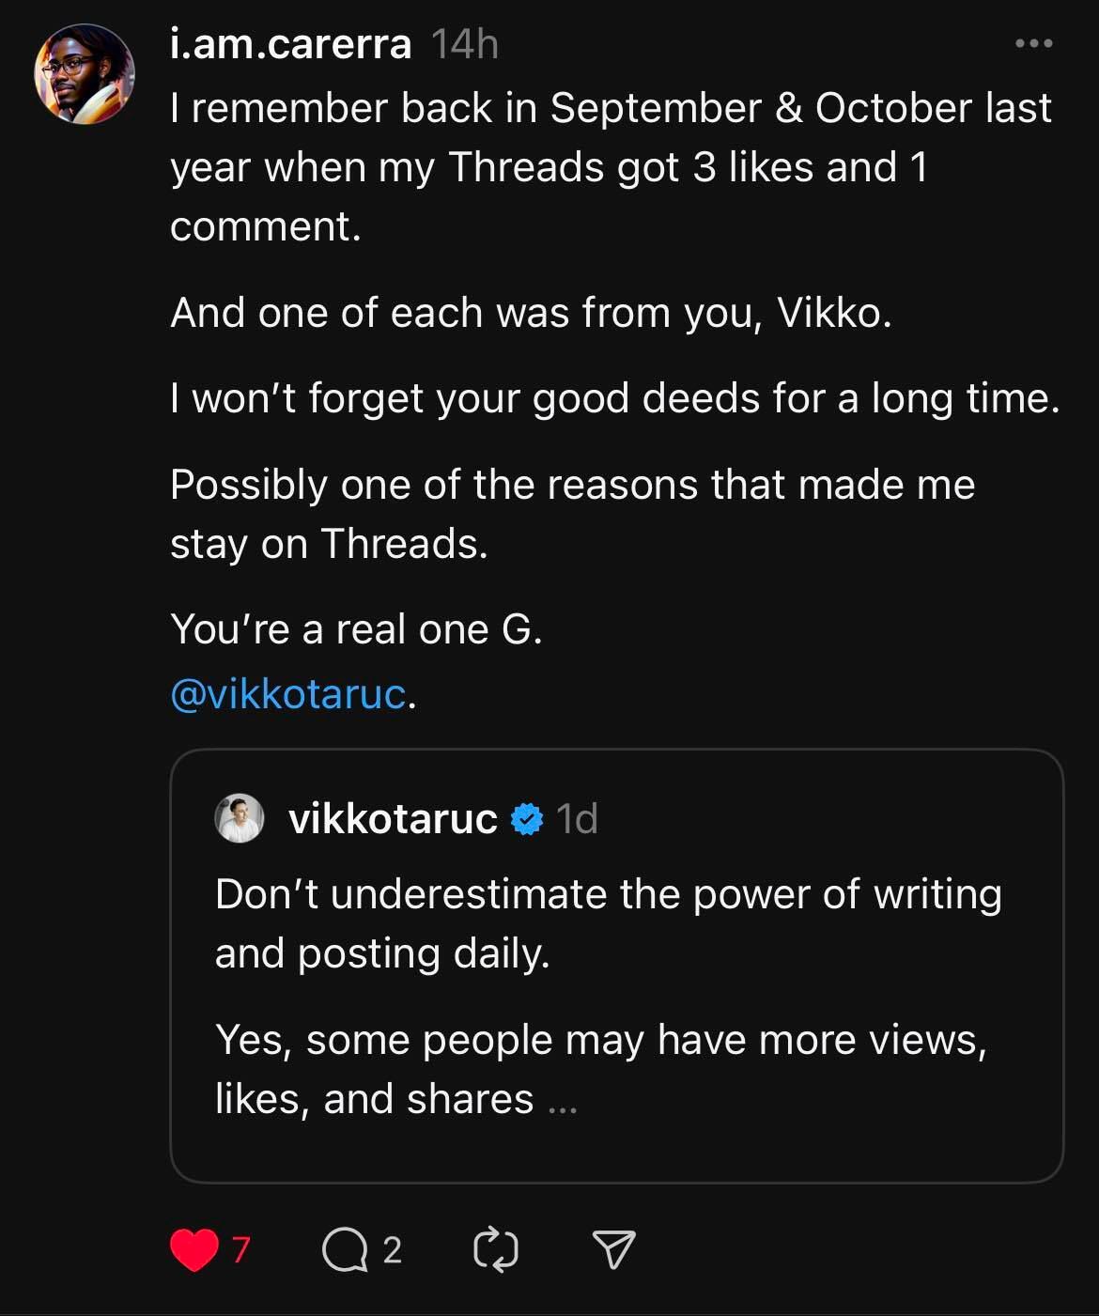Open the i.am.carerra username link
1099x1316 pixels.
click(290, 44)
